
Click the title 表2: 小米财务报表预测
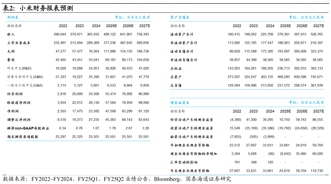click(38, 8)
